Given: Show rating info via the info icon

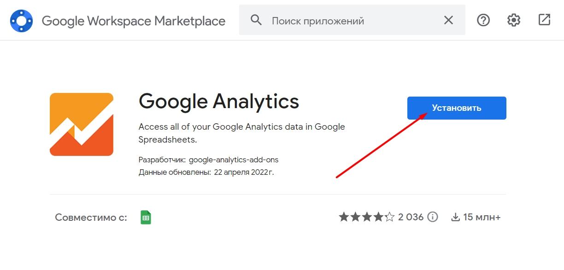Looking at the screenshot, I should click(433, 217).
